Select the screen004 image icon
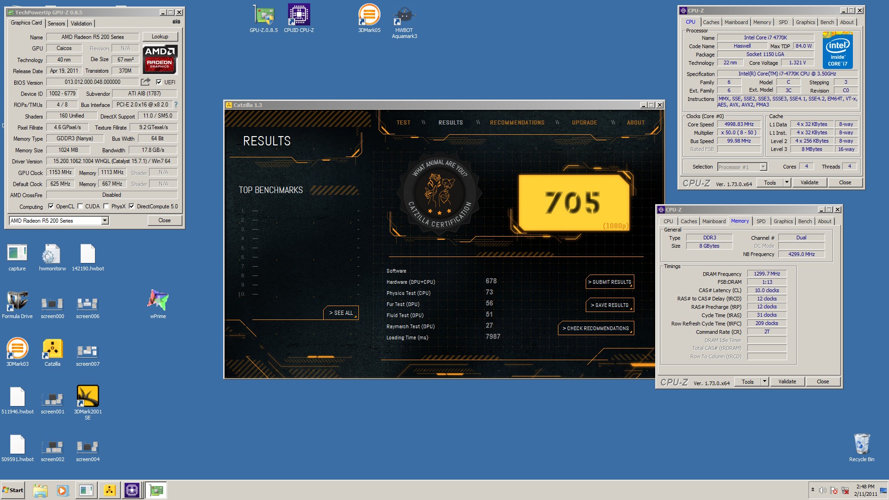 [x=88, y=450]
